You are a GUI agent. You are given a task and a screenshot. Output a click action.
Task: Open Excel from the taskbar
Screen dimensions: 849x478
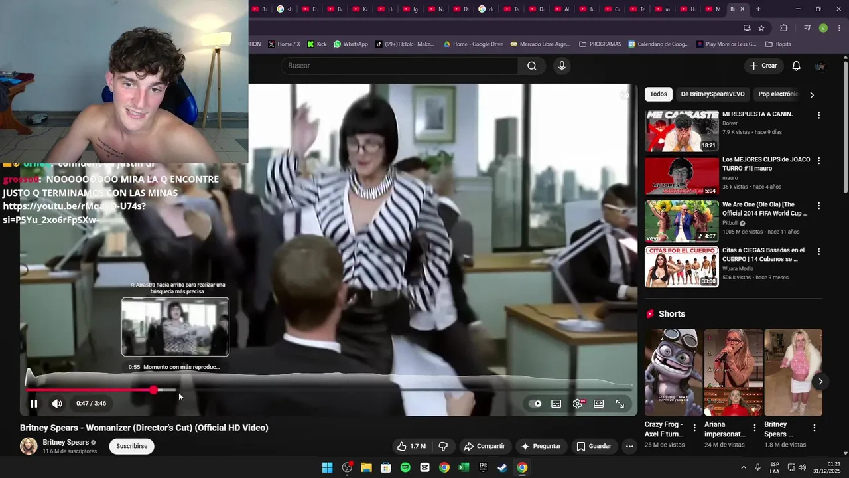pyautogui.click(x=464, y=467)
